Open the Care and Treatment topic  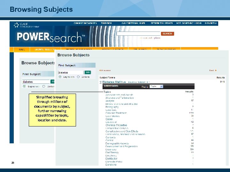tap(116, 113)
